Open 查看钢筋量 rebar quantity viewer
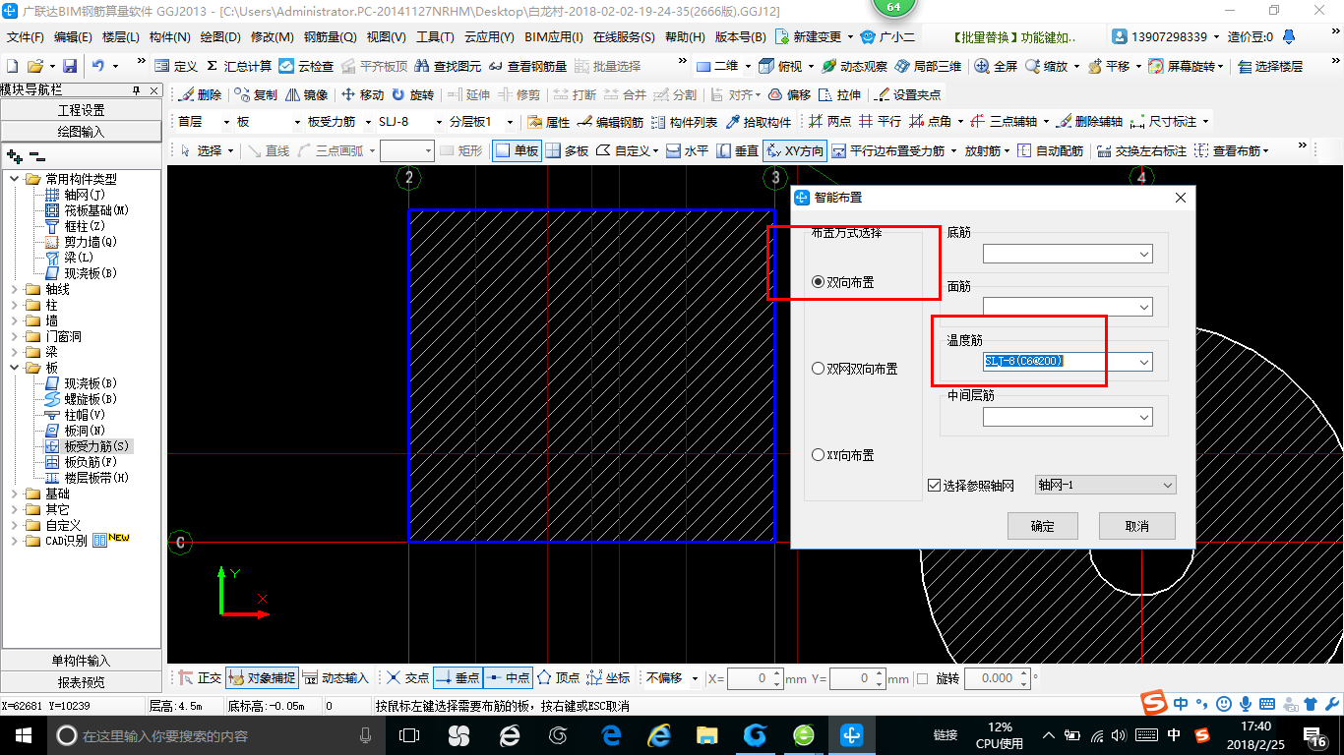The height and width of the screenshot is (755, 1344). pyautogui.click(x=527, y=66)
